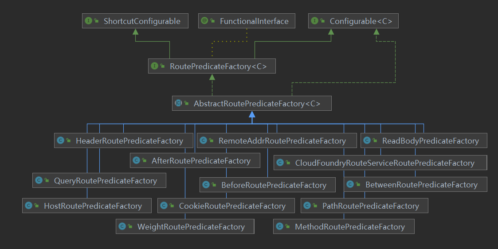Select the FunctionalInterface node label
Image resolution: width=498 pixels, height=249 pixels.
coord(254,21)
